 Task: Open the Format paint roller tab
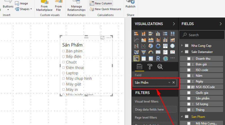pos(150,67)
